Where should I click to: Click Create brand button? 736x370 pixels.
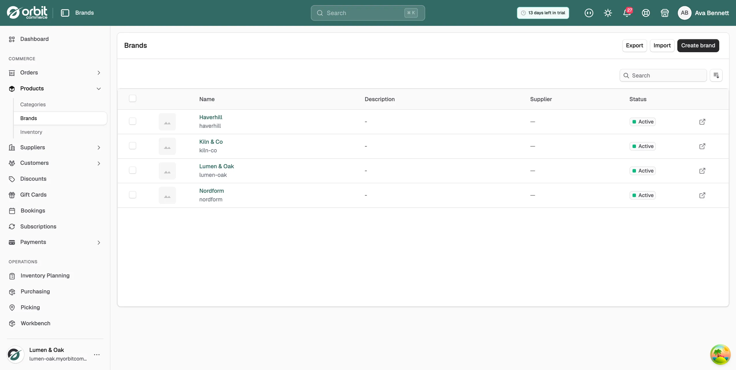(x=698, y=46)
